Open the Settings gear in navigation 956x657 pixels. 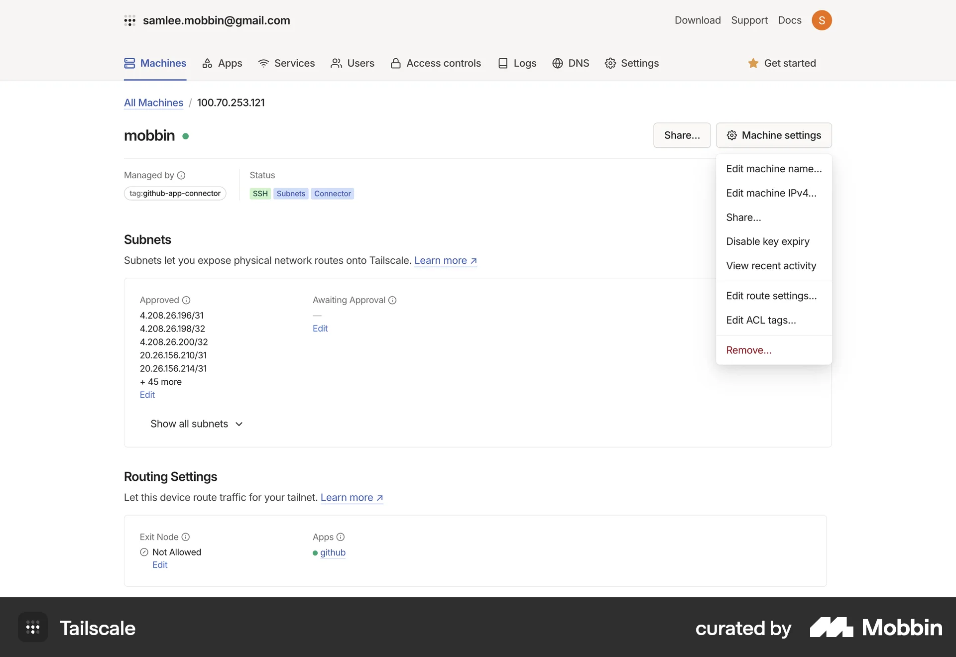click(x=610, y=63)
